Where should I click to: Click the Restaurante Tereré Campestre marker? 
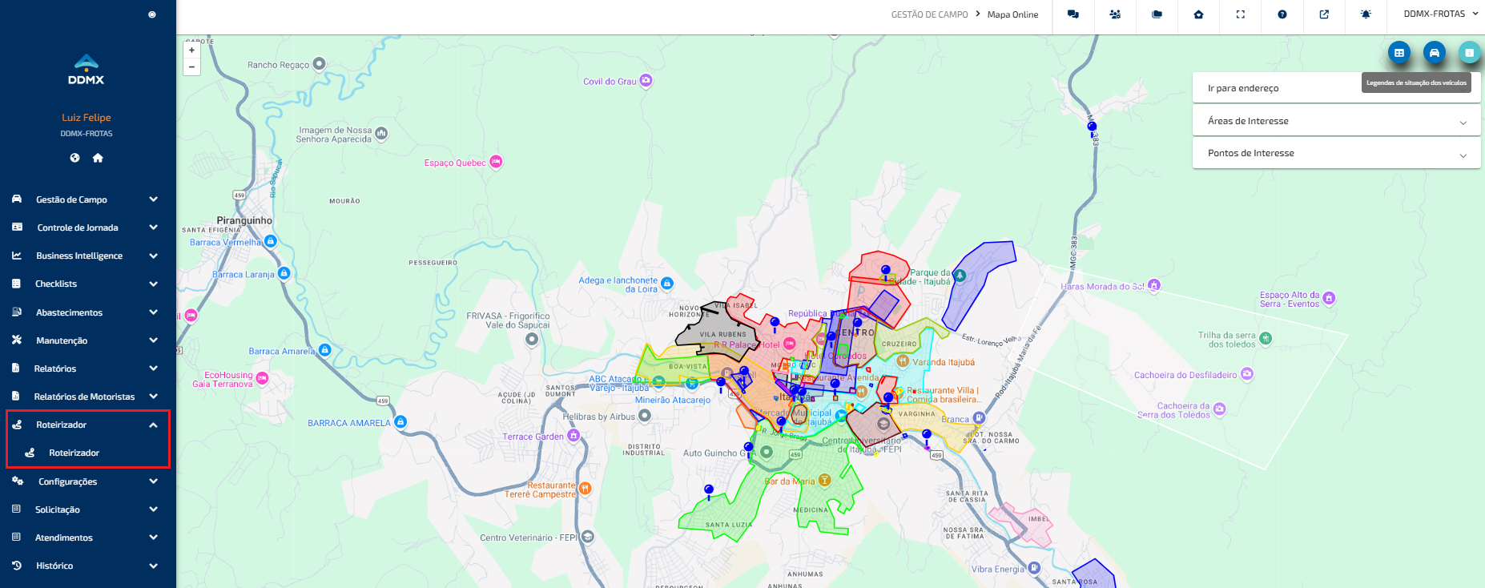pos(585,488)
